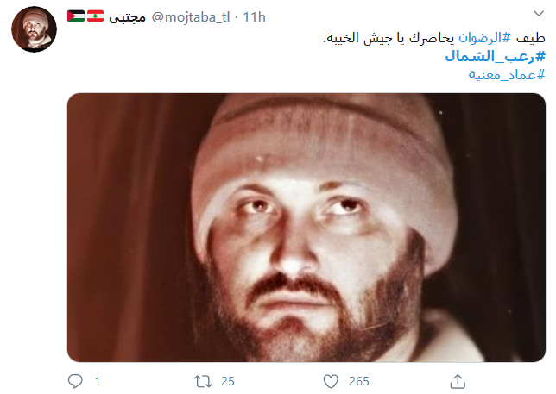Click the Palestinian flag emoji beside the name
Image resolution: width=556 pixels, height=394 pixels.
click(76, 16)
